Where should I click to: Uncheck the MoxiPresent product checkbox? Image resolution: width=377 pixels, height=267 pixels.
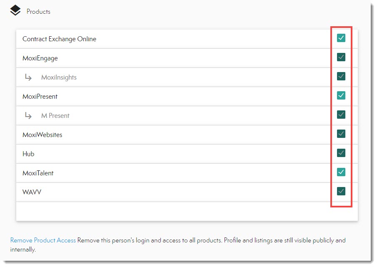341,96
